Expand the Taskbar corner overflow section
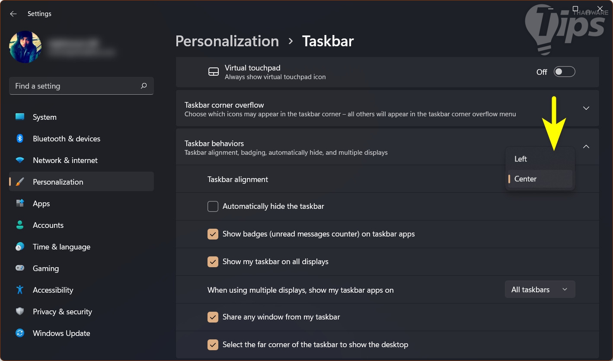 pyautogui.click(x=586, y=108)
